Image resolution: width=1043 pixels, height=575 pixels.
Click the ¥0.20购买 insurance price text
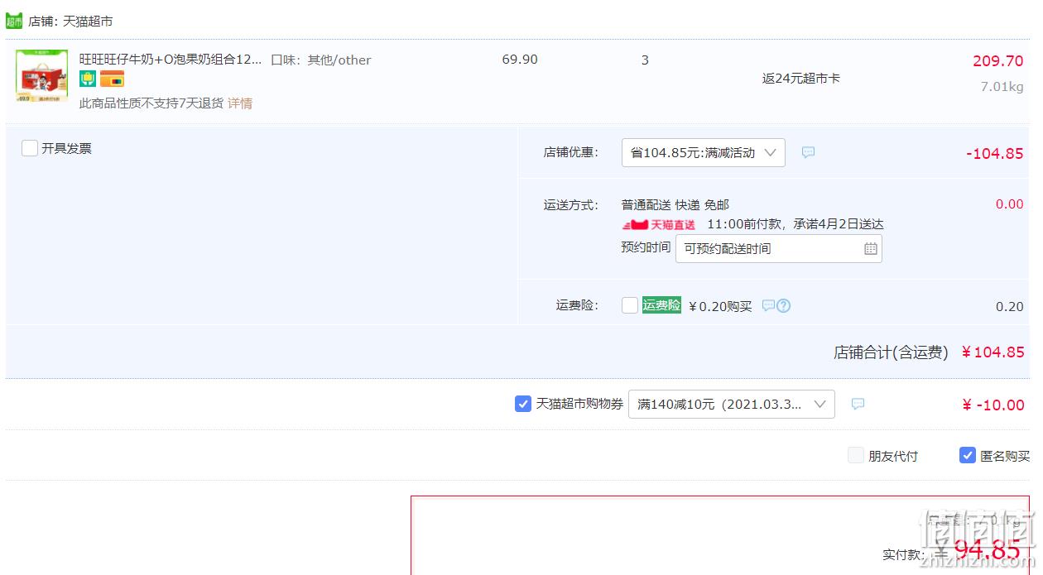(720, 306)
